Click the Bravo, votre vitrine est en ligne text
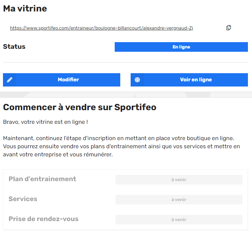Screen dimensions: 252x234 pyautogui.click(x=45, y=122)
